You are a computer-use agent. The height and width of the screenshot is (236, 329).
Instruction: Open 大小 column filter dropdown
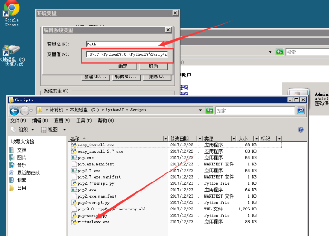[x=256, y=139]
